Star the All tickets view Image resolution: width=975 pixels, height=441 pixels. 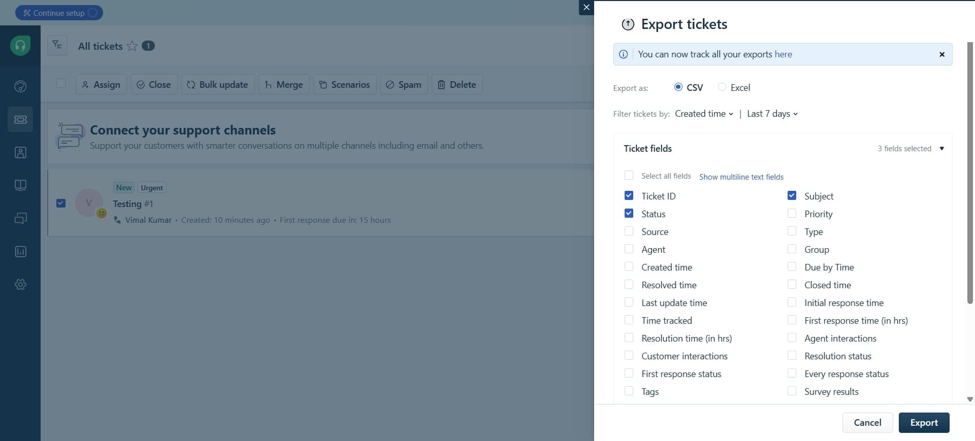coord(132,46)
